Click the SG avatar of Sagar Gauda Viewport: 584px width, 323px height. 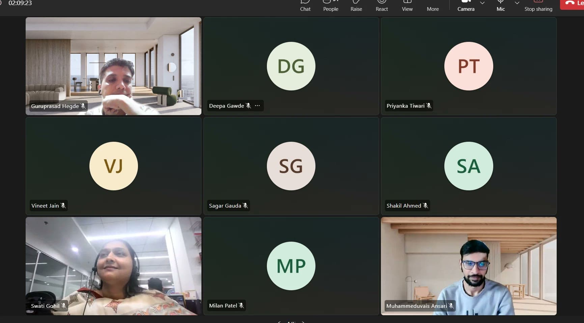click(x=291, y=166)
